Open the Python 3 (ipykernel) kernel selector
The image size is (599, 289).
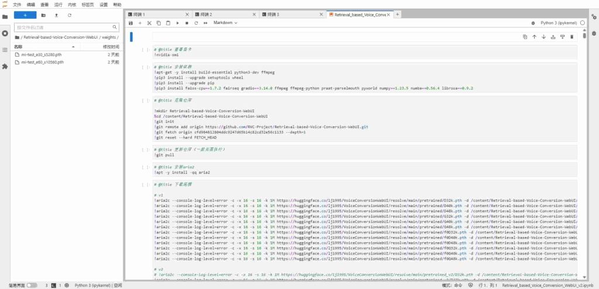pos(559,23)
